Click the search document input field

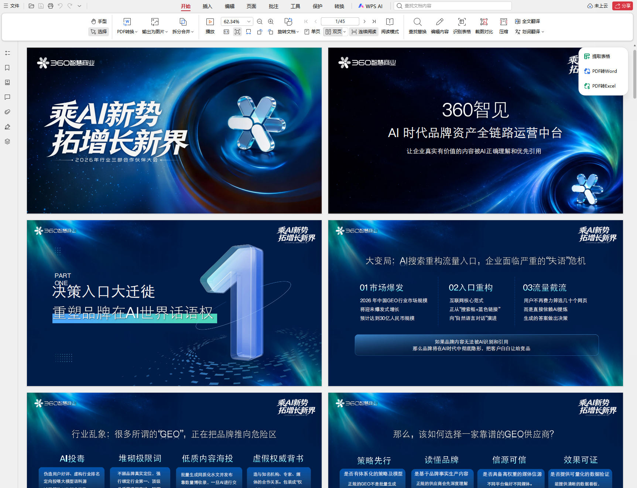(x=453, y=6)
